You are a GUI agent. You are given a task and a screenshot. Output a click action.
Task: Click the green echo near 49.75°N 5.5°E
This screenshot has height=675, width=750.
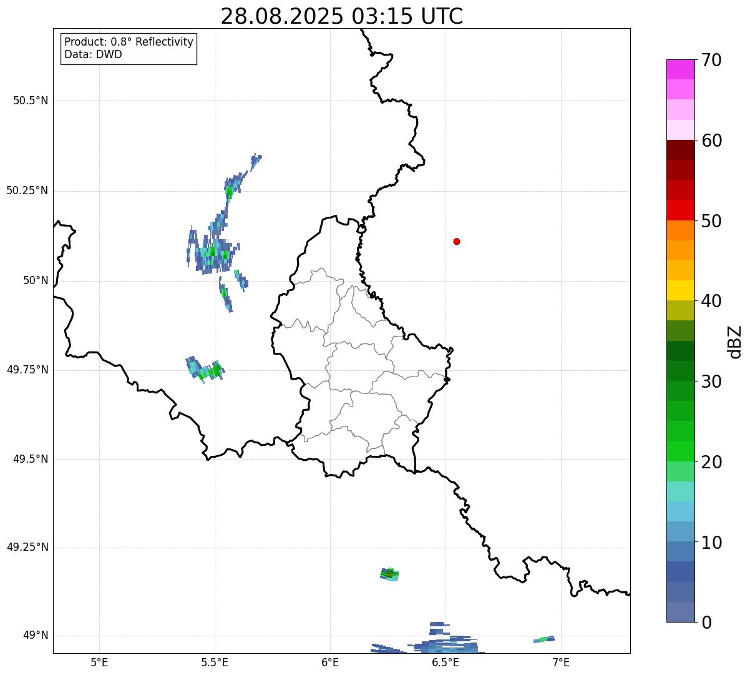(x=205, y=369)
